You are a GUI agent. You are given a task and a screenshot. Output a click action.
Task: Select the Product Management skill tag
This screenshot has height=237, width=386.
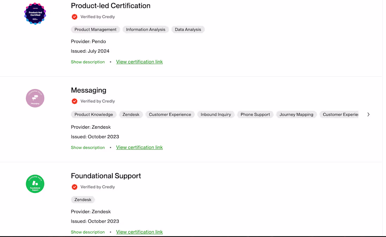[95, 30]
